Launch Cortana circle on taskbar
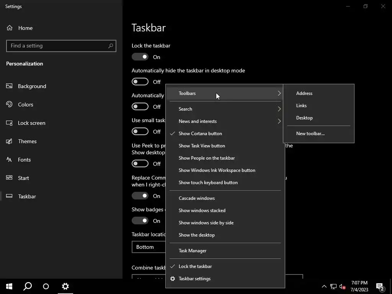 pyautogui.click(x=46, y=286)
